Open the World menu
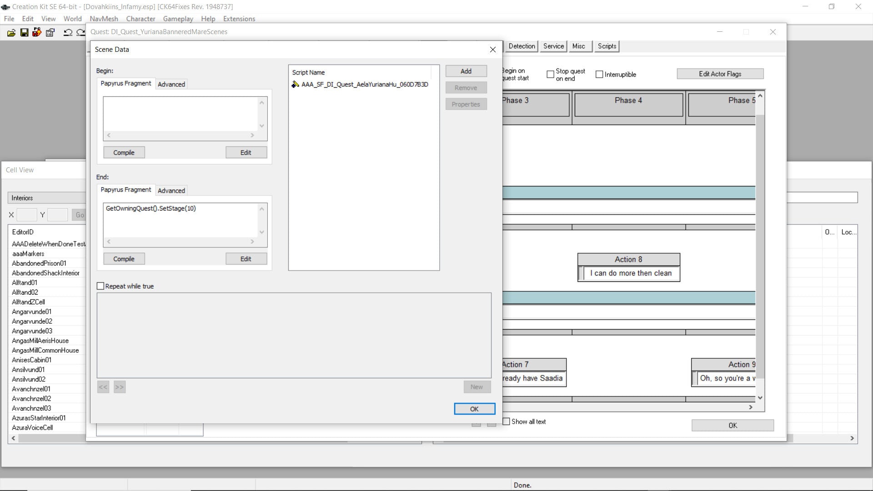The image size is (873, 491). coord(72,19)
